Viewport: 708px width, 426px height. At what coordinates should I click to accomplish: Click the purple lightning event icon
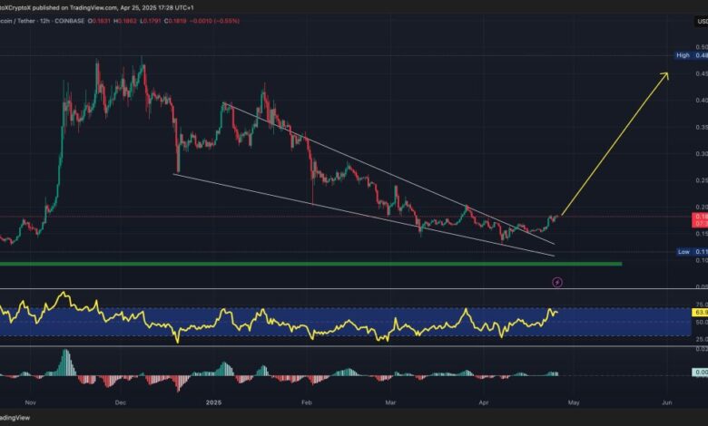[x=557, y=282]
